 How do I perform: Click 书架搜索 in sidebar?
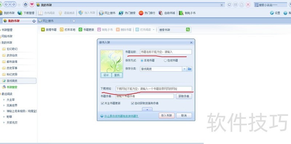(x=12, y=87)
